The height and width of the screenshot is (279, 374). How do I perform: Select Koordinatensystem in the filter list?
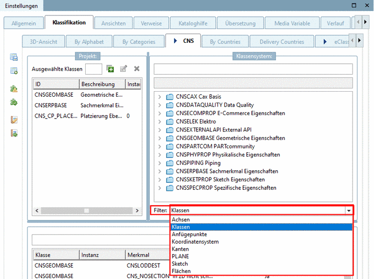262,242
